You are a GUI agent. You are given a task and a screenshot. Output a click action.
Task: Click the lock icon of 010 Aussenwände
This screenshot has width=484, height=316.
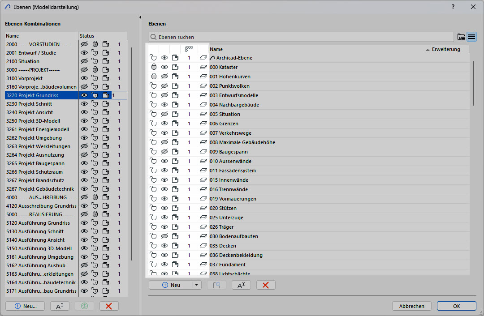click(x=153, y=161)
